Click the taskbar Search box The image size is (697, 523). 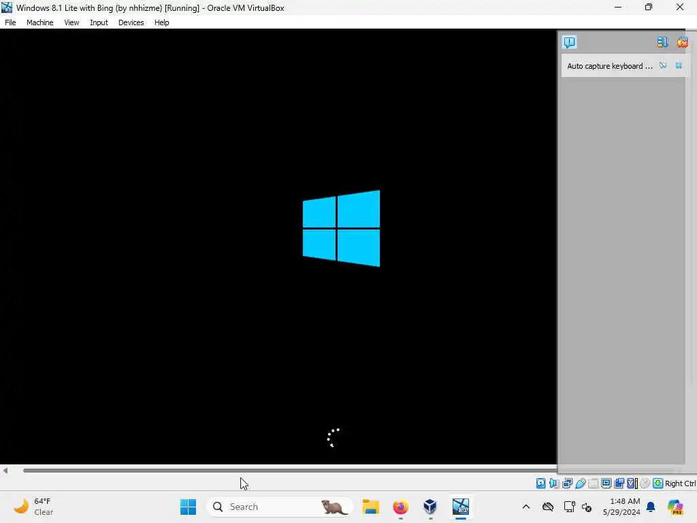coord(280,507)
